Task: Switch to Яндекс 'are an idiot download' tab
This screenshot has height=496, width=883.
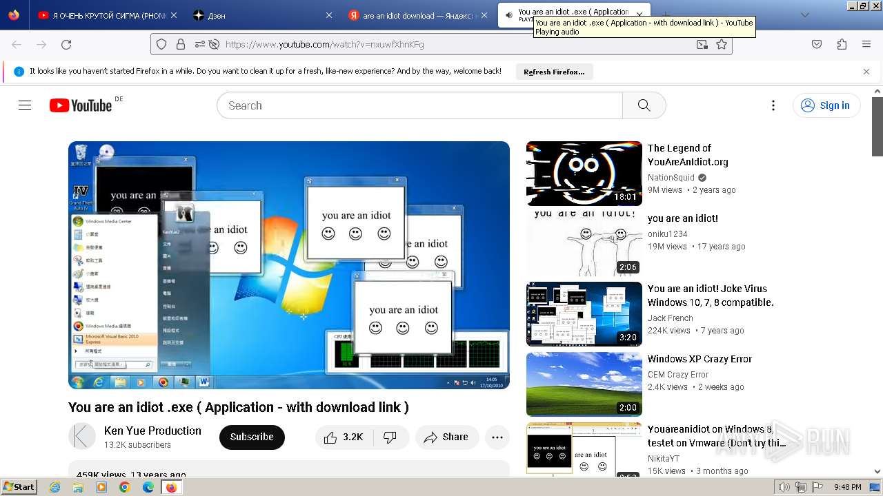Action: pos(417,15)
